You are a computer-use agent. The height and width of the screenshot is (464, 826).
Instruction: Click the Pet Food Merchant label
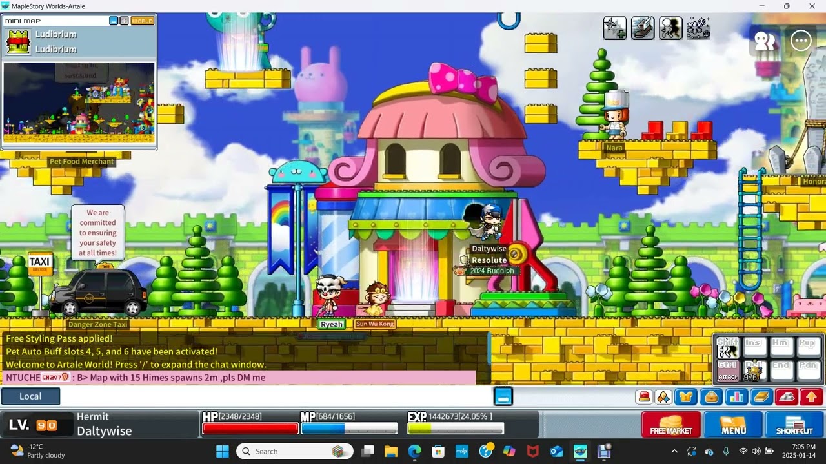click(x=81, y=162)
